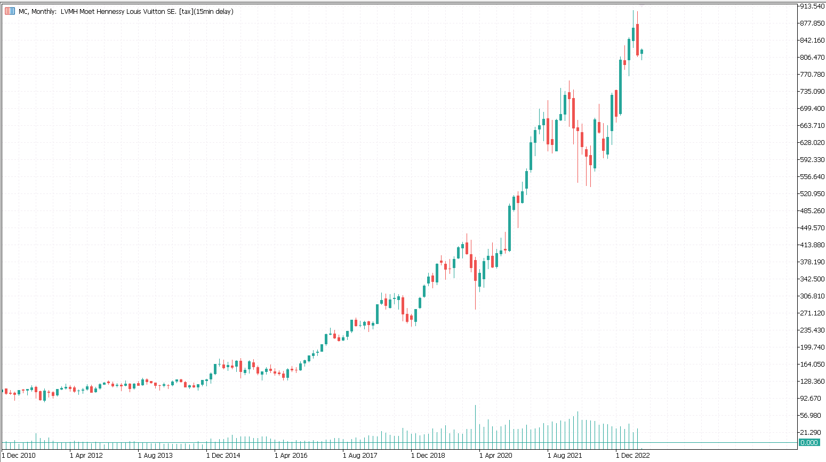Click the '1 Apr 2012' date label
Screen dimensions: 826x462
tap(86, 455)
